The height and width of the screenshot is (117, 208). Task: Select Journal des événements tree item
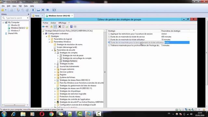tap(69, 66)
